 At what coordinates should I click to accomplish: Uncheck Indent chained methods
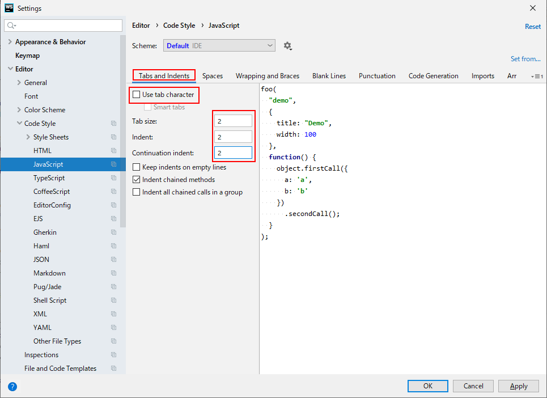(x=137, y=180)
